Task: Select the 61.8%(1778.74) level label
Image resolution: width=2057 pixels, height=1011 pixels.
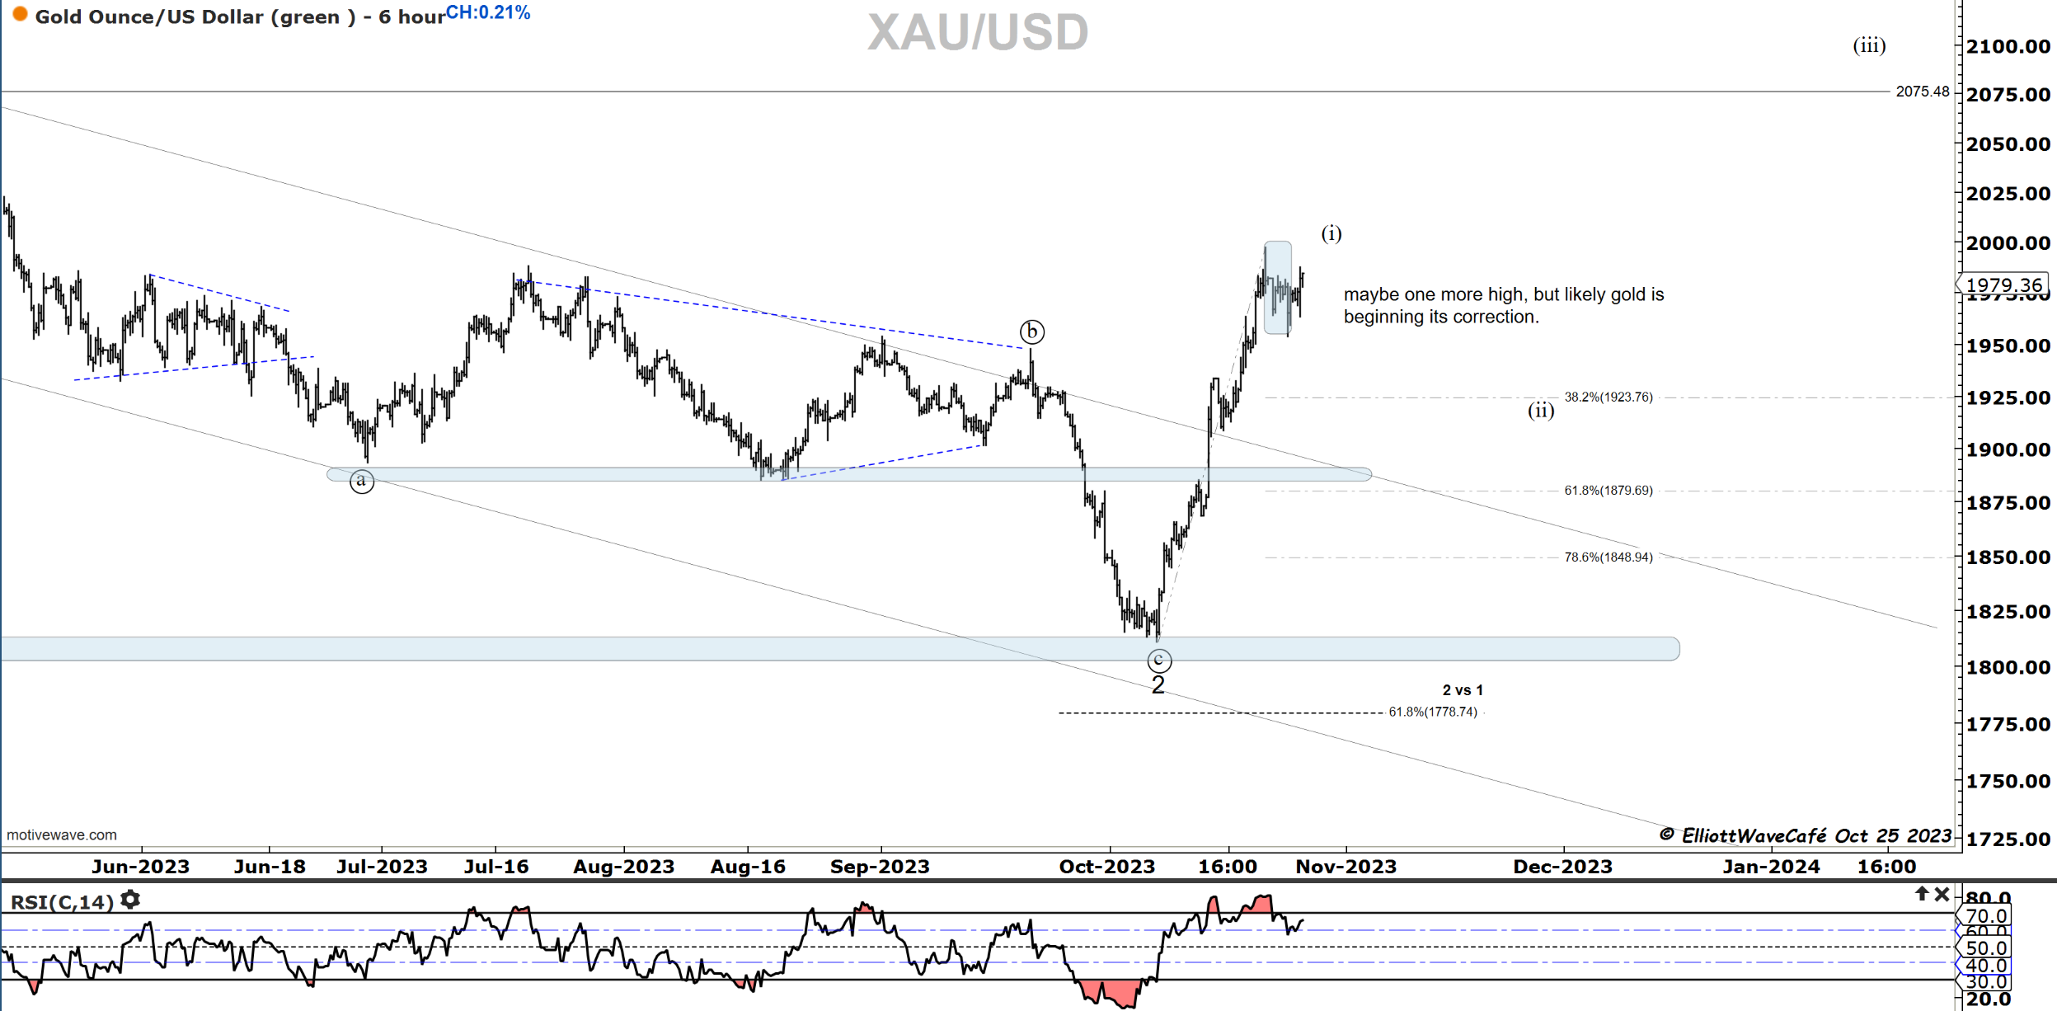Action: coord(1433,712)
